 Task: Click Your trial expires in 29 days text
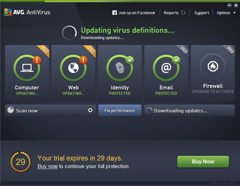click(80, 158)
